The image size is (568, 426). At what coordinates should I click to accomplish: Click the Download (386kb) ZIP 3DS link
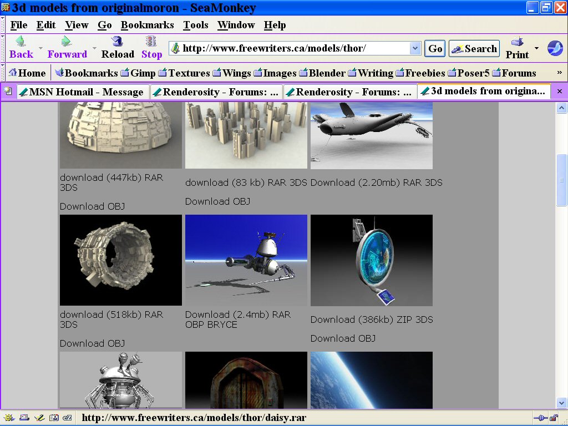pos(371,319)
